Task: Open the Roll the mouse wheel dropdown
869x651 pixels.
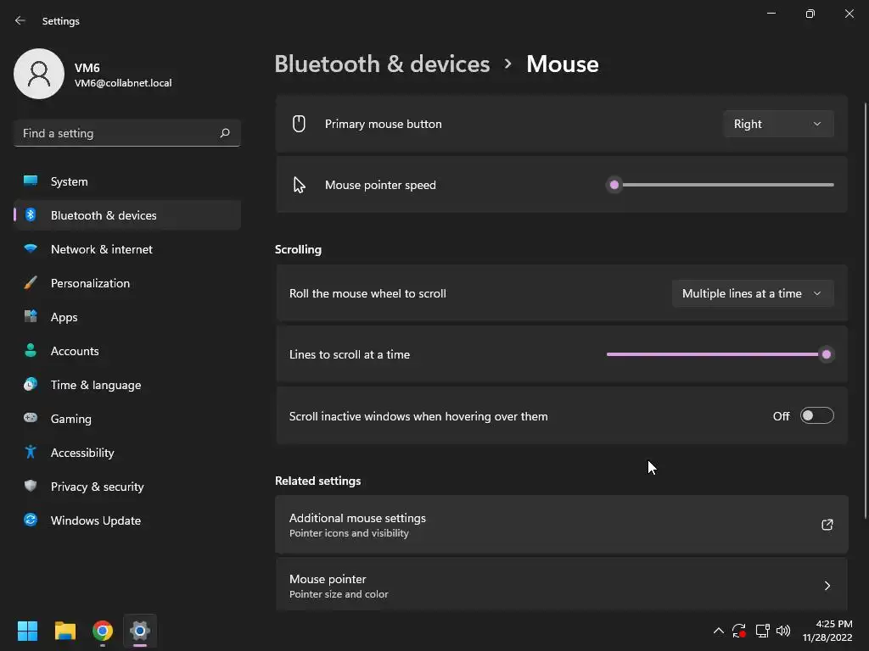Action: [753, 293]
